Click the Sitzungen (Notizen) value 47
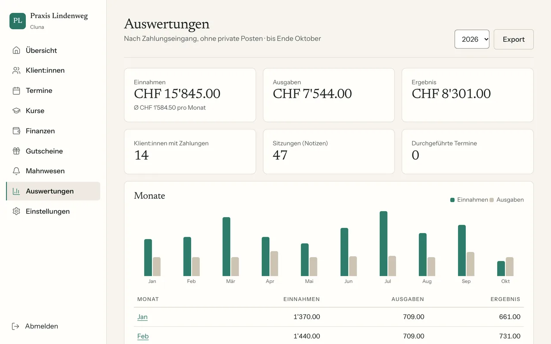The image size is (551, 344). pos(280,155)
